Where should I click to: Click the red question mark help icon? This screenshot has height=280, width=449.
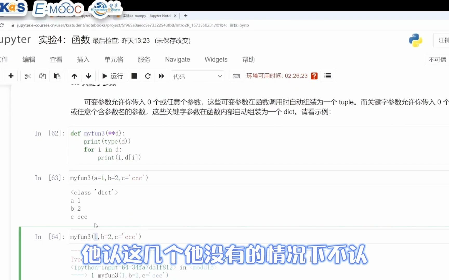314,76
